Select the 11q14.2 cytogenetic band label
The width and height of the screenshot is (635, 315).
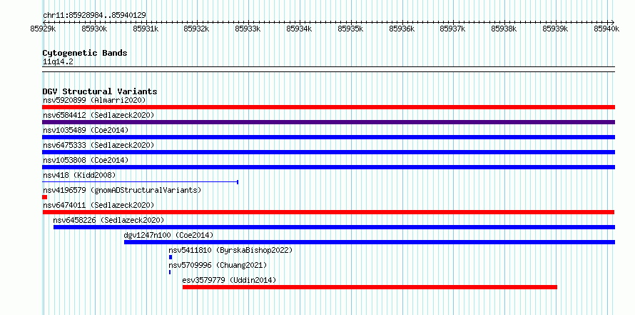point(59,62)
